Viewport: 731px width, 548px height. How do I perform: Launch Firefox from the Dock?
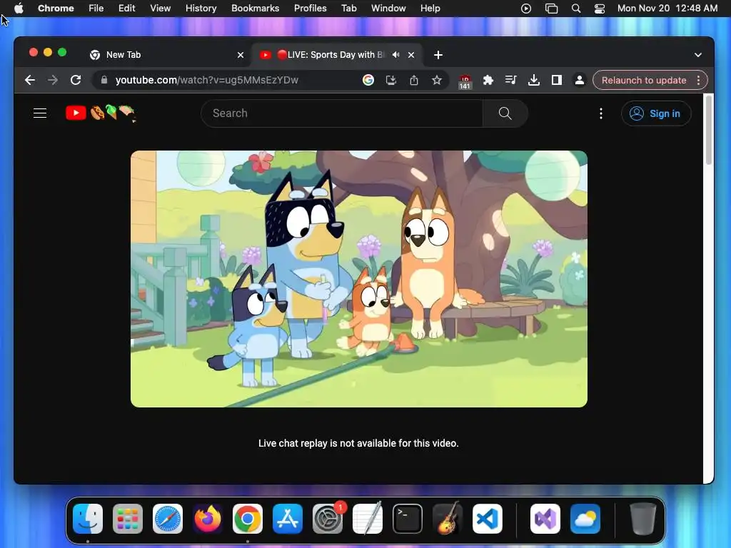pos(208,519)
